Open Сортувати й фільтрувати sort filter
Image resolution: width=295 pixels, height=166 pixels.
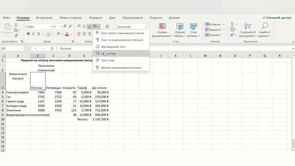[x=248, y=30]
